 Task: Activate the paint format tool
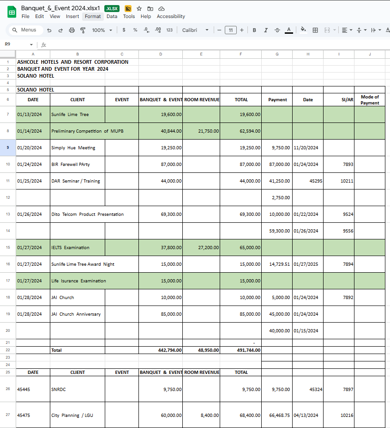point(83,30)
